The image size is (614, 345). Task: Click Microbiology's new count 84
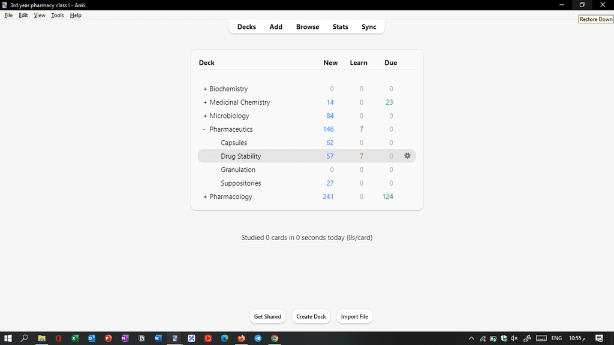point(330,116)
